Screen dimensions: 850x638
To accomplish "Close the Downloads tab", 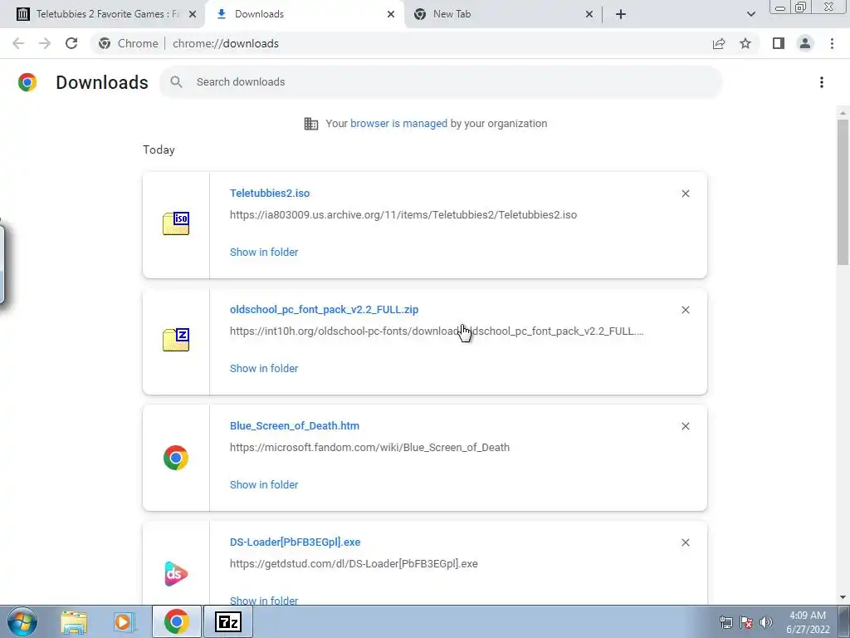I will [391, 14].
